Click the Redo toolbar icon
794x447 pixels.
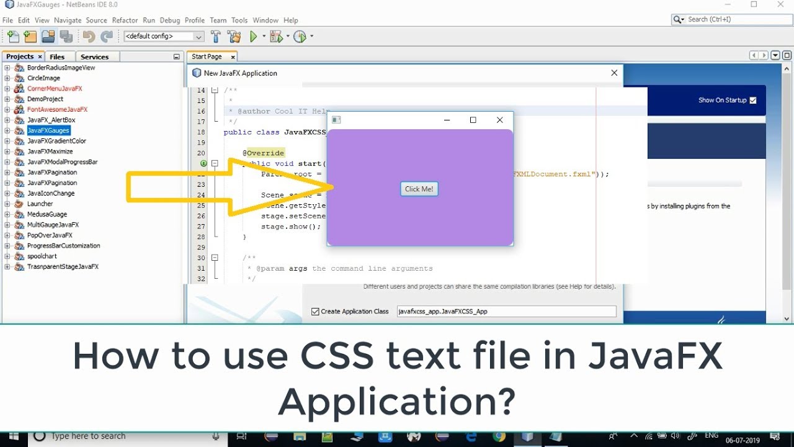tap(107, 37)
